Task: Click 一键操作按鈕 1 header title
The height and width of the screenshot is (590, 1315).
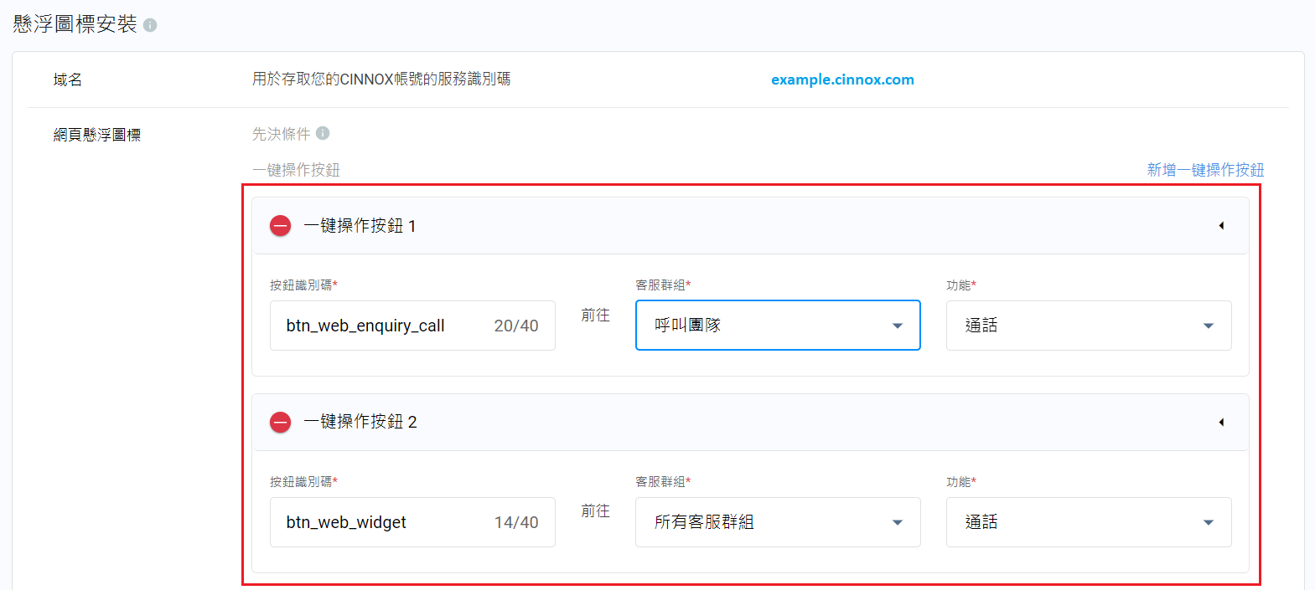Action: (360, 226)
